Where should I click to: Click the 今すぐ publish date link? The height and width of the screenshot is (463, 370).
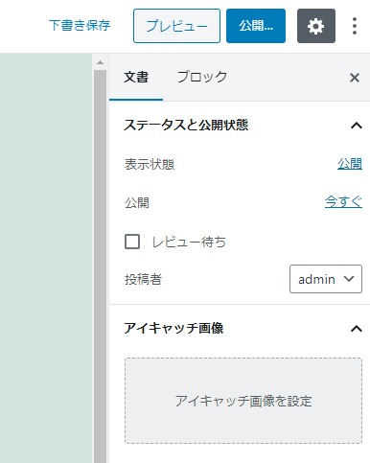(343, 202)
